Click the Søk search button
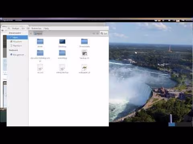Screen dimensions: 193x144 point(104,34)
